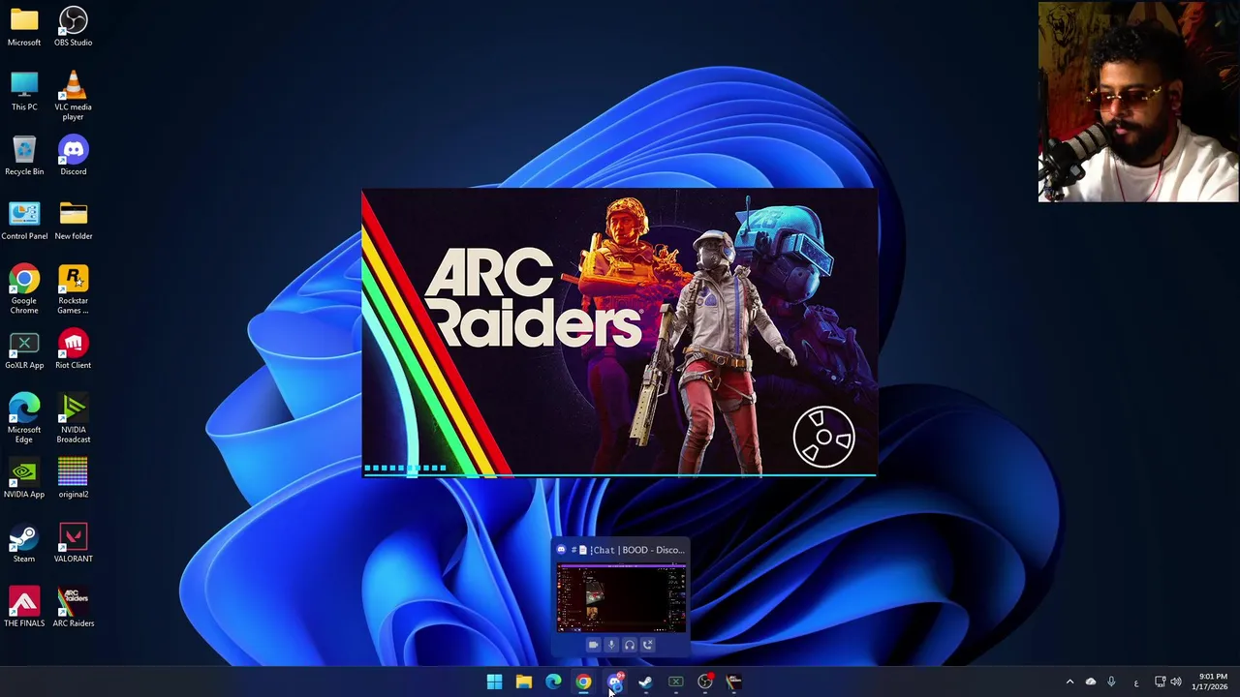1240x697 pixels.
Task: Open the Microsoft folder on desktop
Action: (24, 26)
